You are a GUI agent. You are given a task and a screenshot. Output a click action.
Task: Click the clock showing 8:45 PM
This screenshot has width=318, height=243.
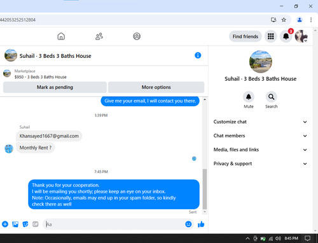[291, 239]
